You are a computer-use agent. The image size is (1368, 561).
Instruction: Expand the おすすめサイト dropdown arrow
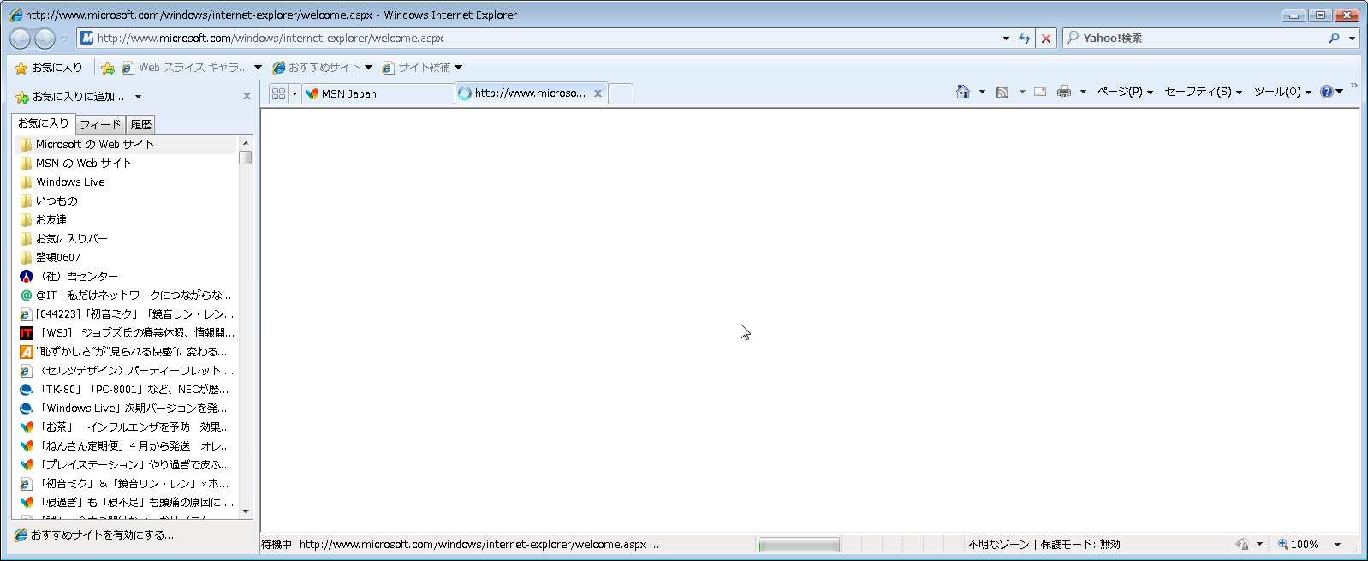click(x=368, y=68)
